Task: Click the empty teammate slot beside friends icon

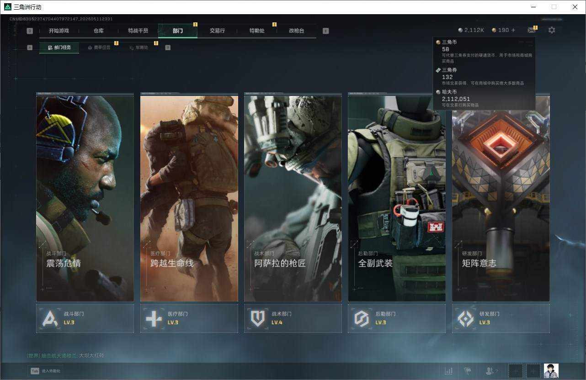Action: [515, 371]
